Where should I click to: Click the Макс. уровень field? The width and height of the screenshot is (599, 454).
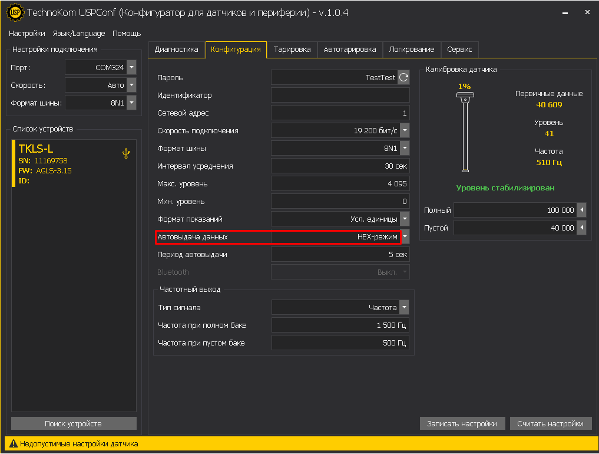click(x=340, y=183)
